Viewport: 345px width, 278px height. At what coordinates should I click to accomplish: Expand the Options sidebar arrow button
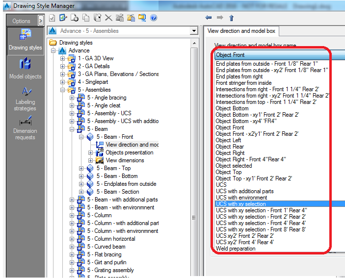(40, 21)
